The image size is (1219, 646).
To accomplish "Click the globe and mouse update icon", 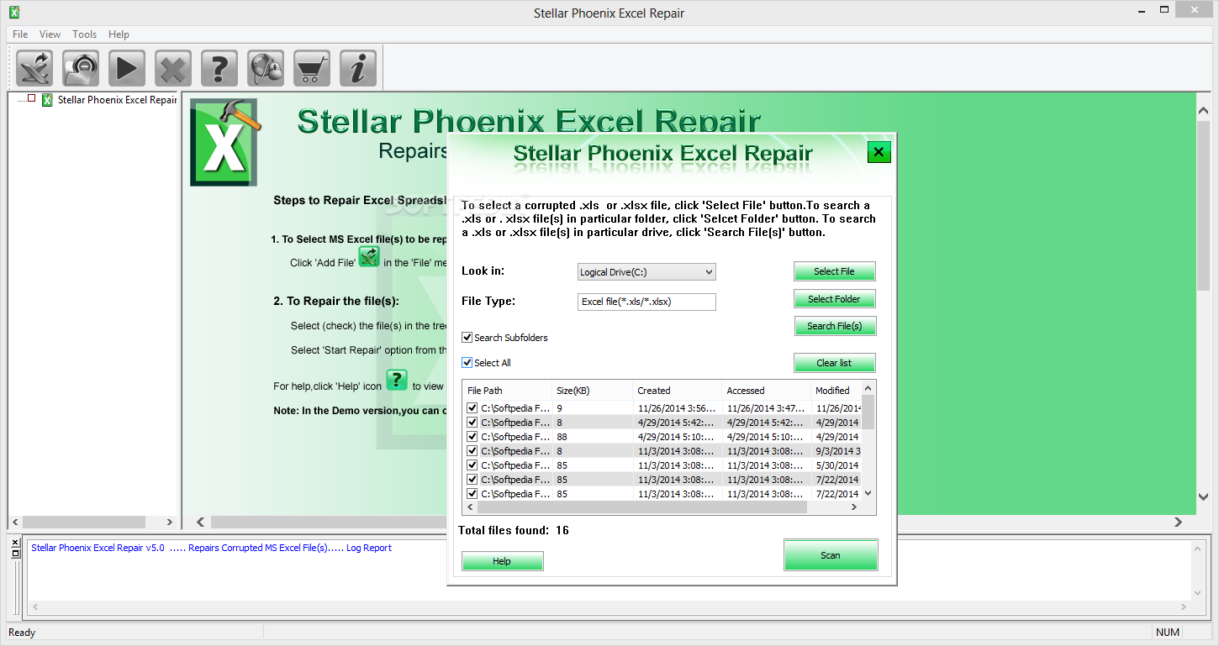I will click(x=266, y=68).
